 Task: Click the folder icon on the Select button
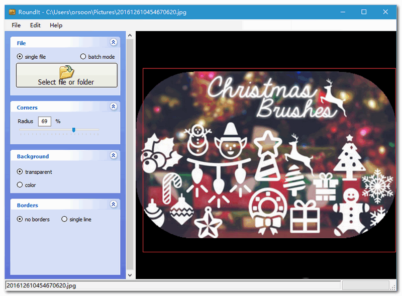coord(66,71)
